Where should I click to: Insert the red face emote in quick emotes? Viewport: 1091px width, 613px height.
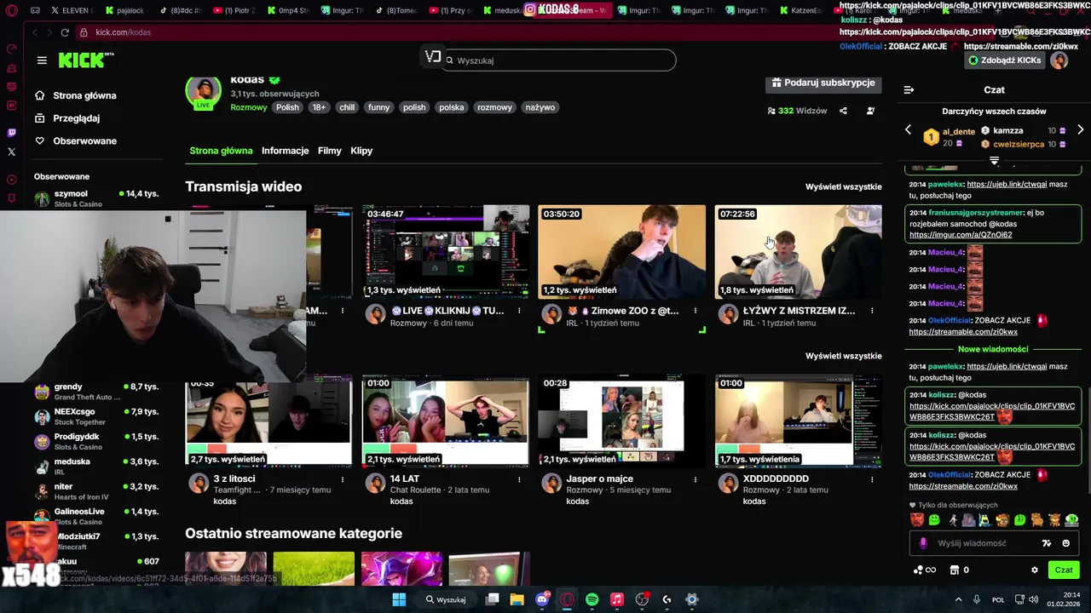[x=916, y=519]
